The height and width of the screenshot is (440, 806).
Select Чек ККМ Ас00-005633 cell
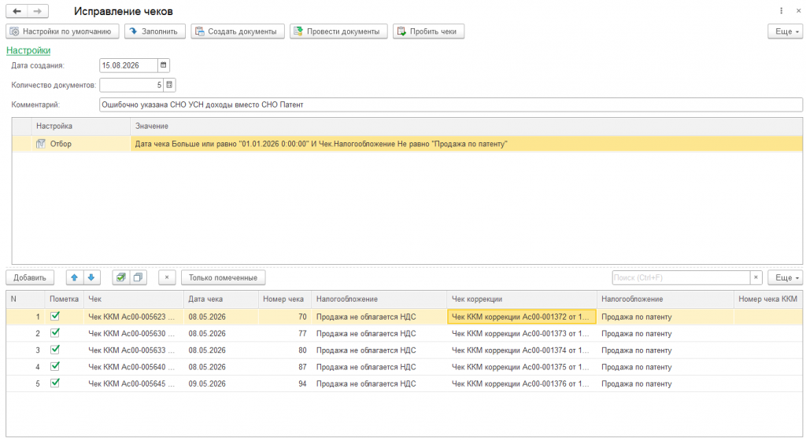[x=134, y=350]
